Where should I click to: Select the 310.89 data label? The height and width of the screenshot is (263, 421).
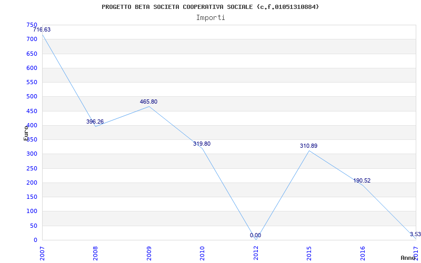click(308, 146)
